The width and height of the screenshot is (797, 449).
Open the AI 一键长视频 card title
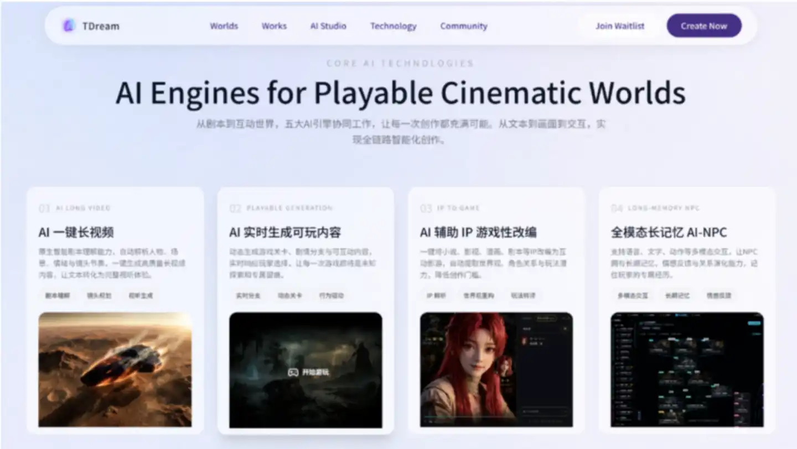pyautogui.click(x=76, y=232)
